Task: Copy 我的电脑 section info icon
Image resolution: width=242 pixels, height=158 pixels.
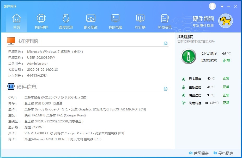Action: 166,43
